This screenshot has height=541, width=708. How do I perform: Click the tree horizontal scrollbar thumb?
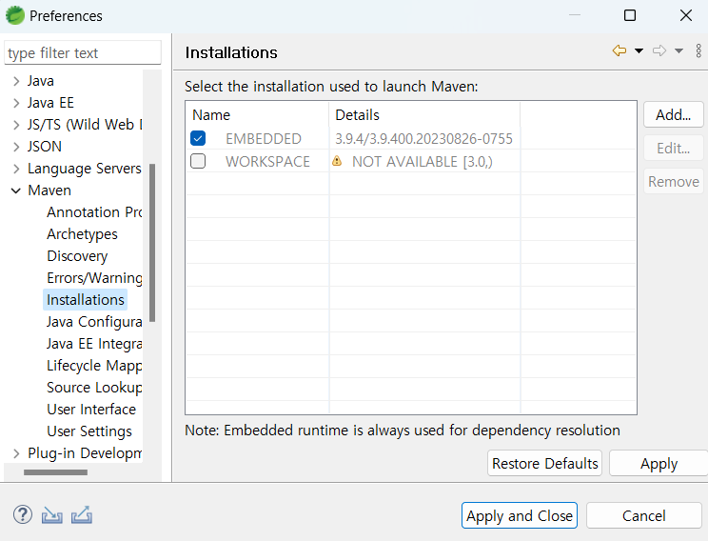tap(55, 472)
